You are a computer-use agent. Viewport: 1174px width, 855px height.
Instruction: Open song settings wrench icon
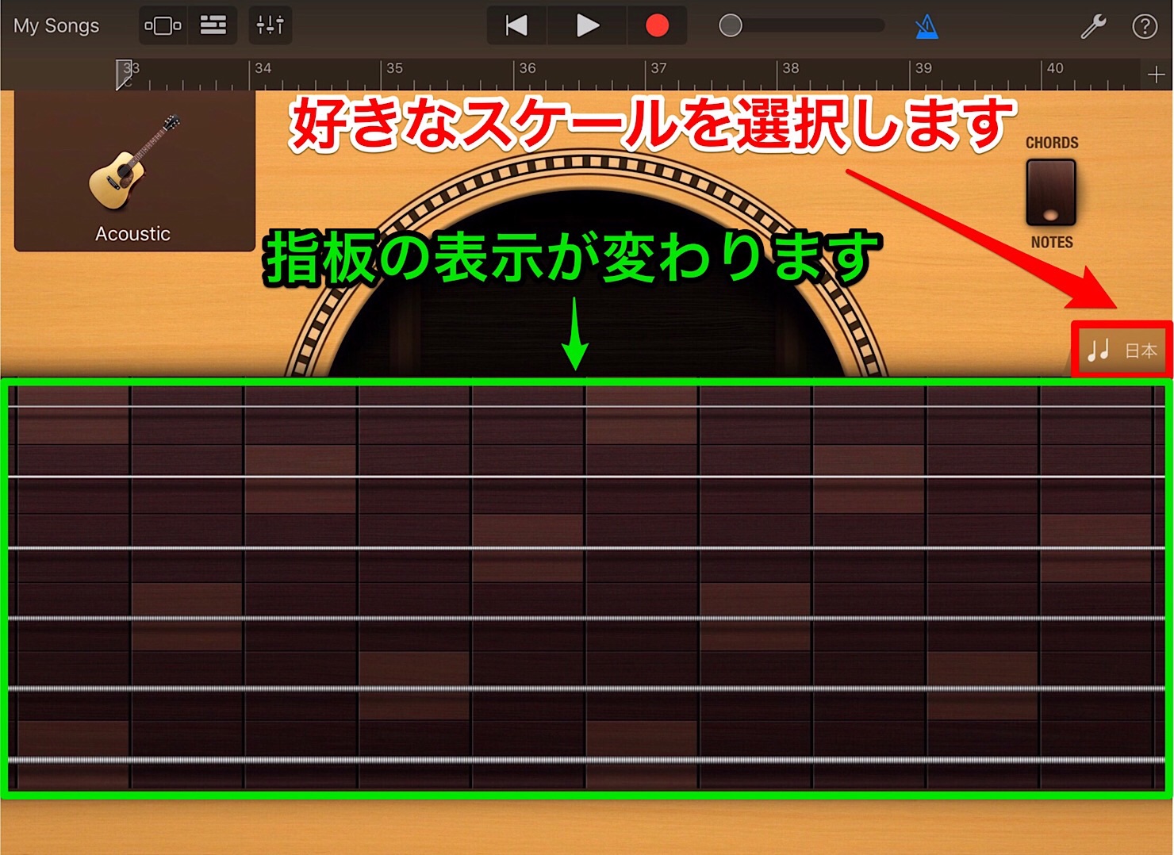click(x=1093, y=26)
